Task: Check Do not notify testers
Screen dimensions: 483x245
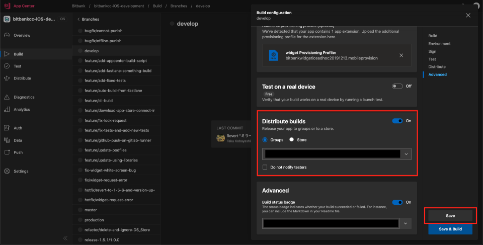Action: point(265,167)
